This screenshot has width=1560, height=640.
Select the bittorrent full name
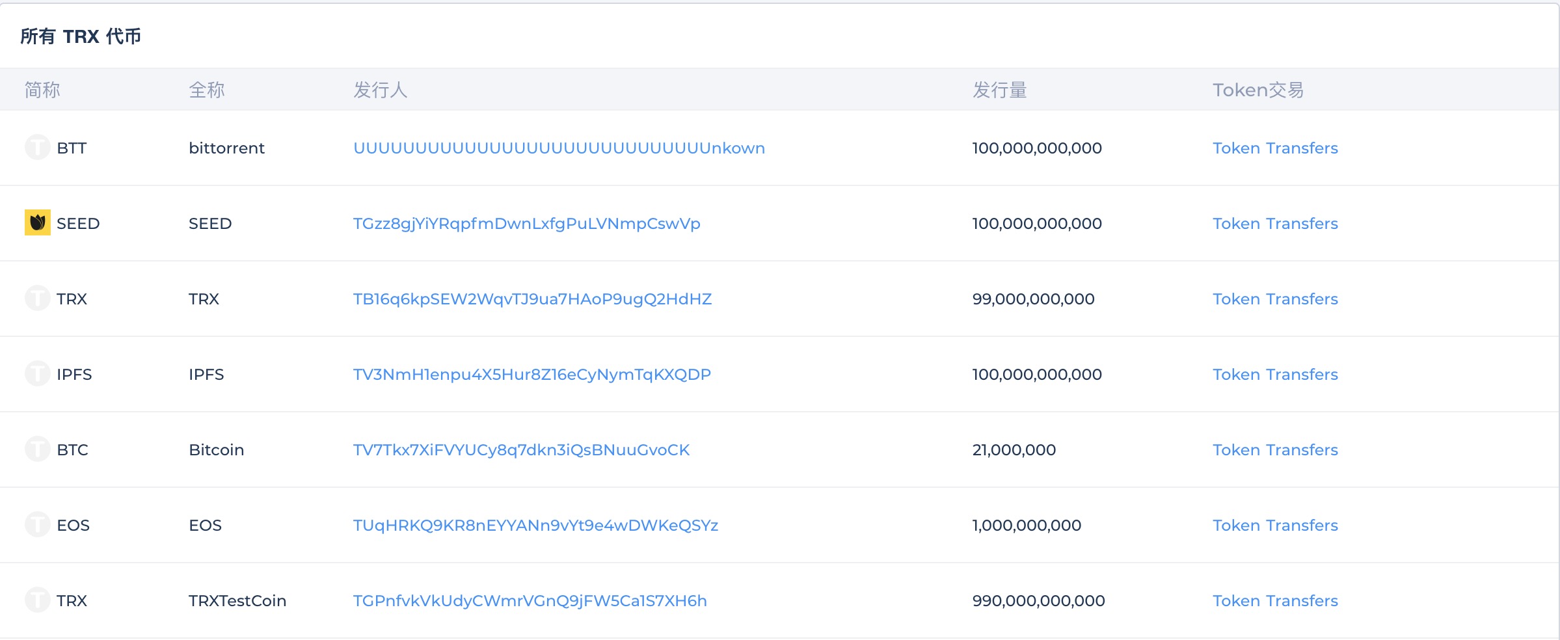click(226, 148)
